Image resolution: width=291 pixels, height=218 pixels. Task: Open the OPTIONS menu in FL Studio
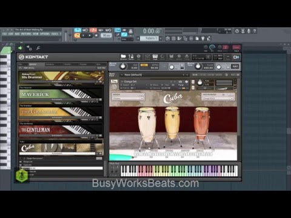pos(45,34)
